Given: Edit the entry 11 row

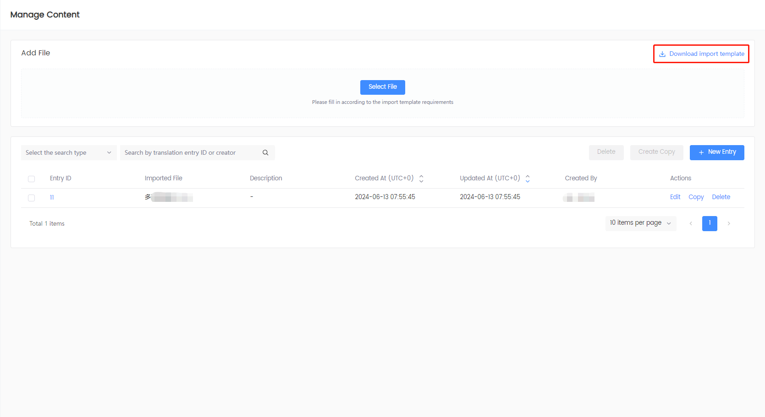Looking at the screenshot, I should (x=675, y=197).
